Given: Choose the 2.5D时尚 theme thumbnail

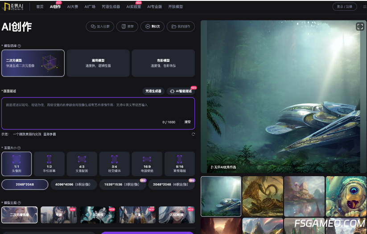Looking at the screenshot, I should click(177, 215).
